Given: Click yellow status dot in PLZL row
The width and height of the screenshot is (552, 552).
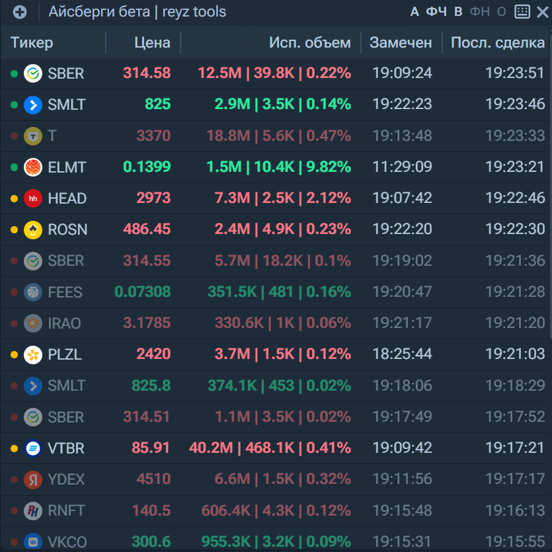Looking at the screenshot, I should (14, 354).
